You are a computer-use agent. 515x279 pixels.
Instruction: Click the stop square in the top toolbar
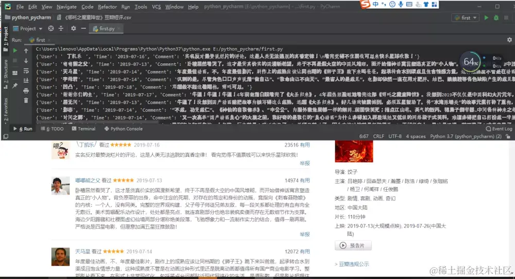[506, 17]
